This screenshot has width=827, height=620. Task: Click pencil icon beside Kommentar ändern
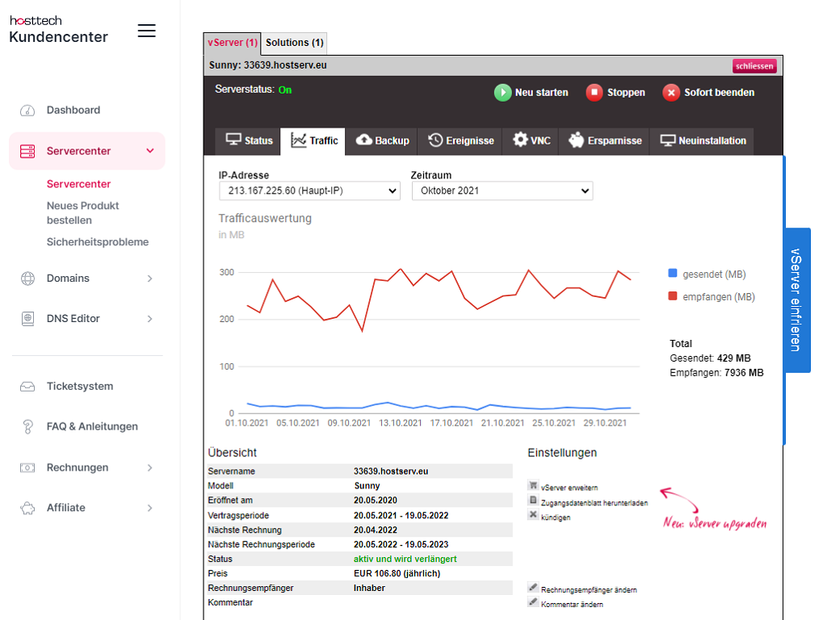(x=533, y=601)
